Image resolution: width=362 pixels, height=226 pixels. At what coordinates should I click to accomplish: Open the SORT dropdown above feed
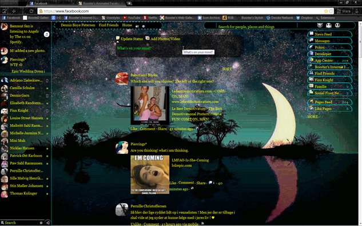pos(227,69)
